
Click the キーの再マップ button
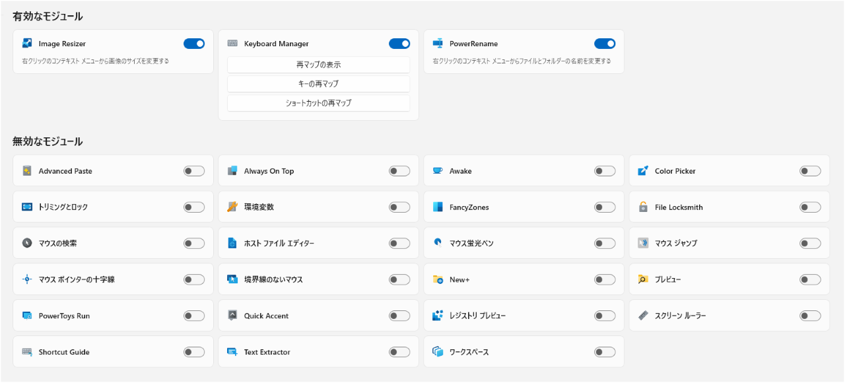click(319, 84)
